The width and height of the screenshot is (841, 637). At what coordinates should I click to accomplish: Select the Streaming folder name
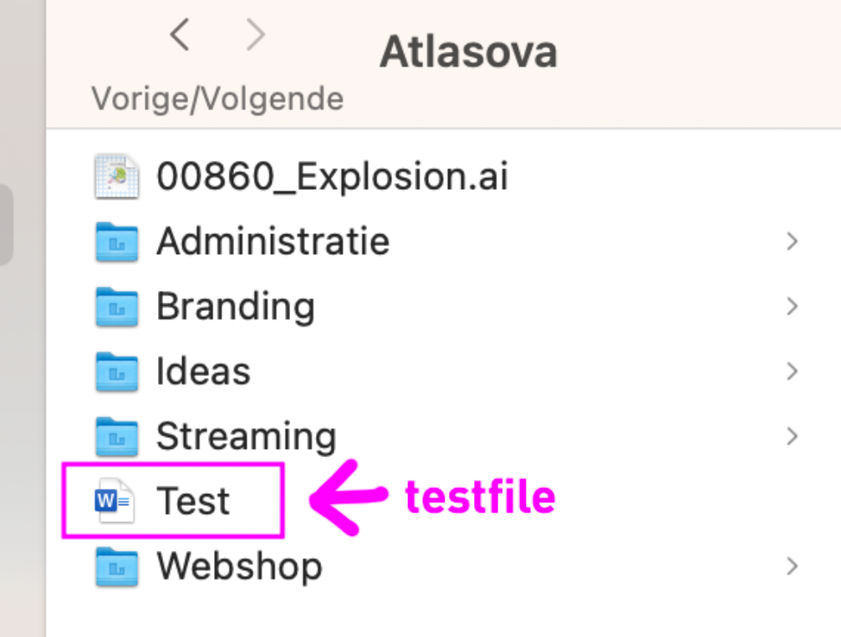click(246, 436)
